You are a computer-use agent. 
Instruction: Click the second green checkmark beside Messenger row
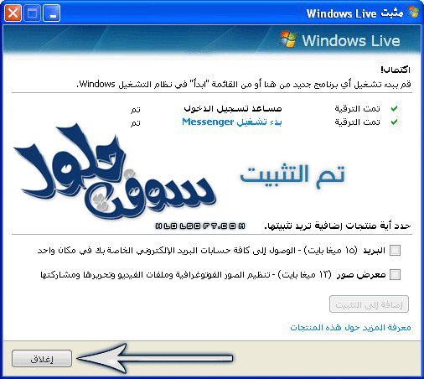(394, 122)
